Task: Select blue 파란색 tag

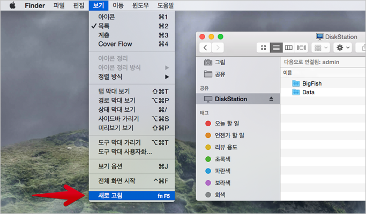Action: [238, 171]
